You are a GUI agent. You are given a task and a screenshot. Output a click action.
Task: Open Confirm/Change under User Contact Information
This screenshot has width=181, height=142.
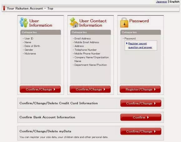(x=90, y=89)
